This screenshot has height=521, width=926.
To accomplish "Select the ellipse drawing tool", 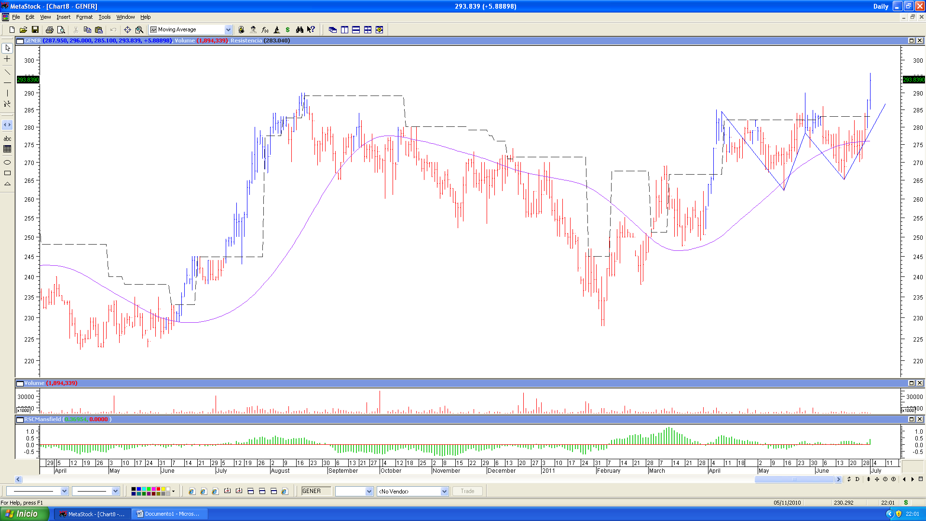I will click(7, 163).
